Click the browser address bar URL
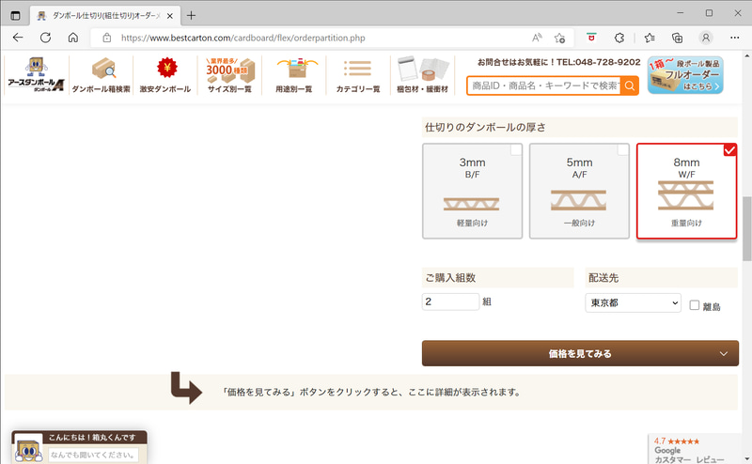752x464 pixels. tap(243, 38)
